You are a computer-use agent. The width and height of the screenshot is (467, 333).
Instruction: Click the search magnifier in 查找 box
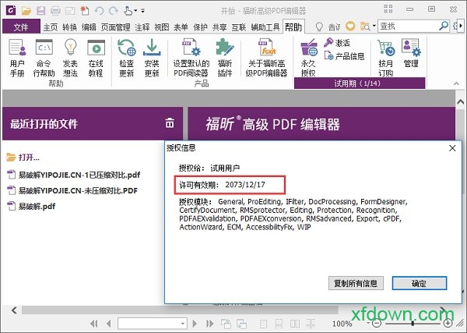pyautogui.click(x=444, y=27)
